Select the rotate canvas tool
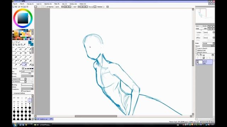227x127 pixels. 19,45
